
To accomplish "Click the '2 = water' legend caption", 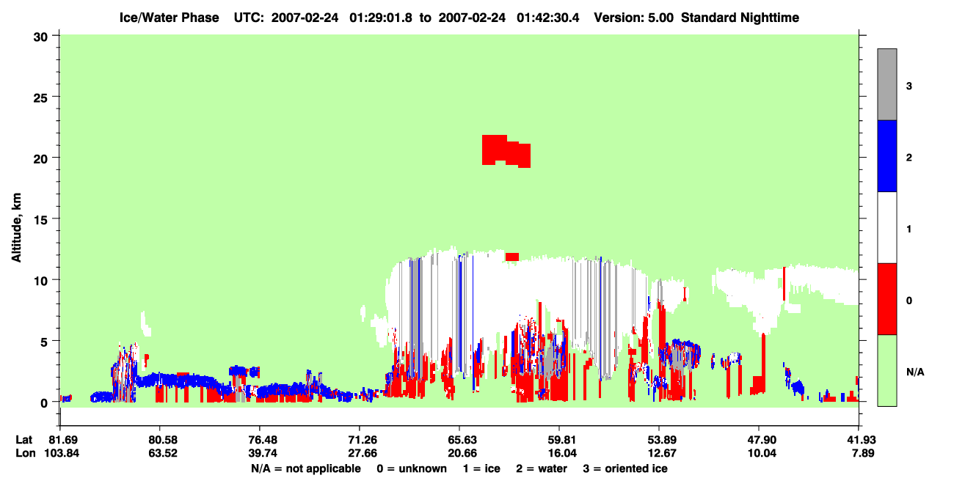I will pos(542,468).
